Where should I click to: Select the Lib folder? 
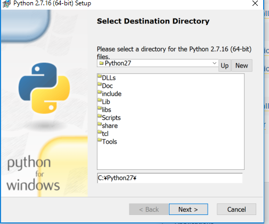click(106, 102)
